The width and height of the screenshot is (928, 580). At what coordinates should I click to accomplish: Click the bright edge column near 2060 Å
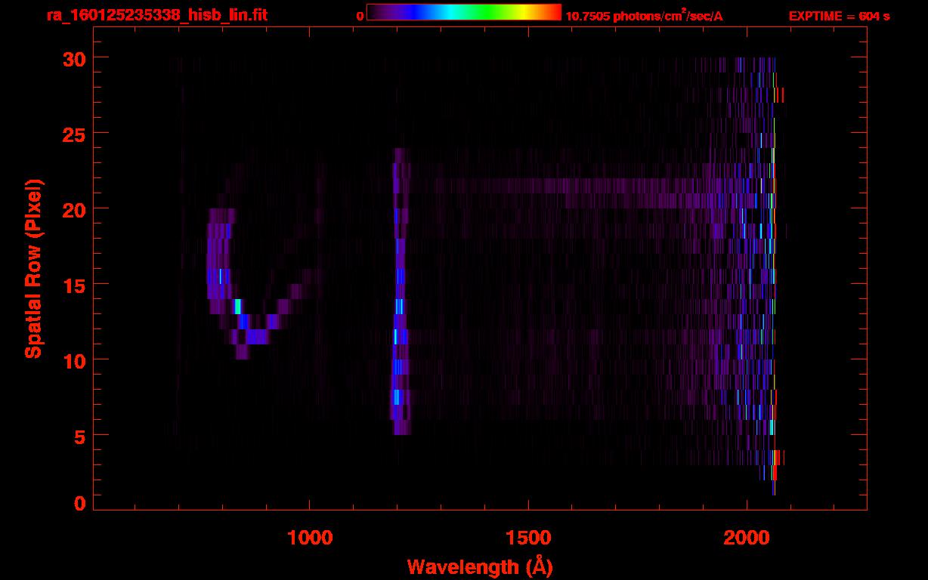(x=774, y=276)
